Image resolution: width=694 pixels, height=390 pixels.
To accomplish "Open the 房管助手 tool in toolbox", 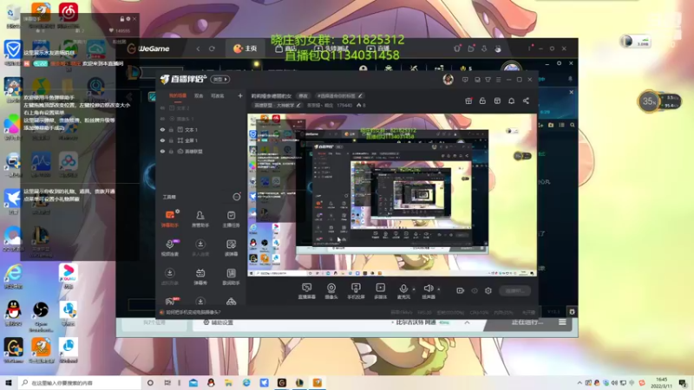I will (x=200, y=218).
